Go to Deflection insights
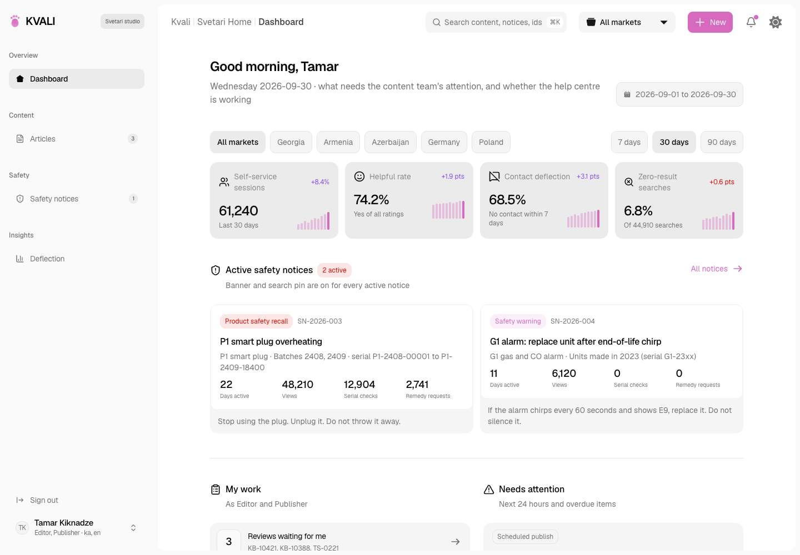The width and height of the screenshot is (800, 555). (77, 259)
